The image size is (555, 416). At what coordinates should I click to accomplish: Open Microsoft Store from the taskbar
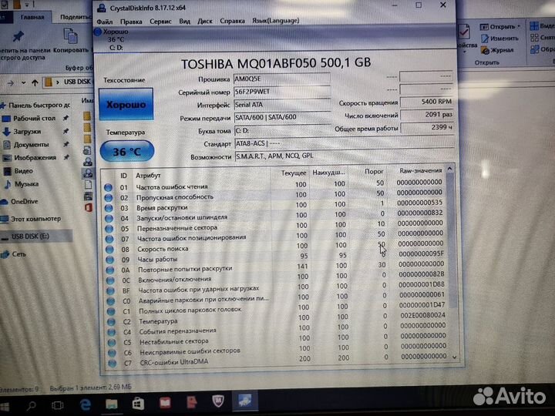[138, 404]
